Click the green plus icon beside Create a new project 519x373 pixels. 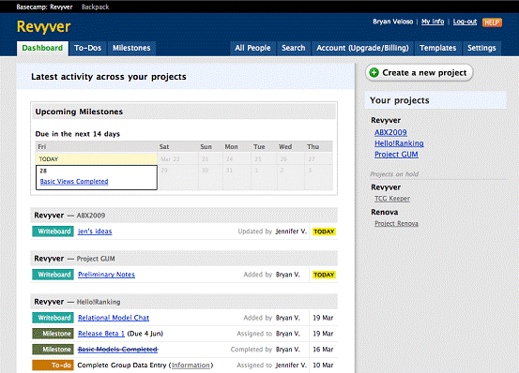[x=374, y=73]
